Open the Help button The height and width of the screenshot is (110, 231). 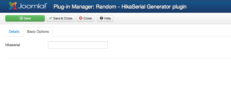[105, 18]
